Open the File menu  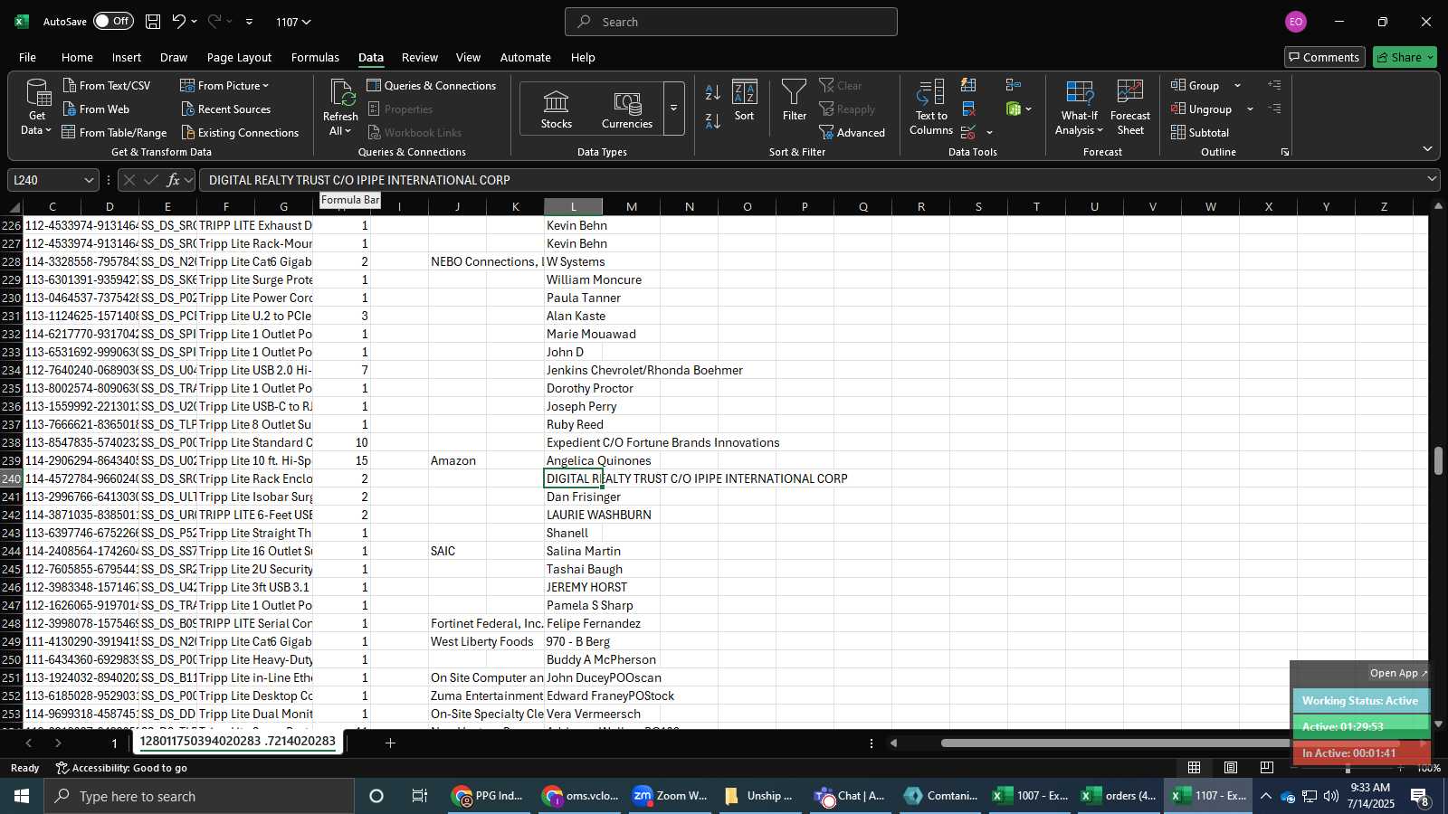(x=28, y=57)
